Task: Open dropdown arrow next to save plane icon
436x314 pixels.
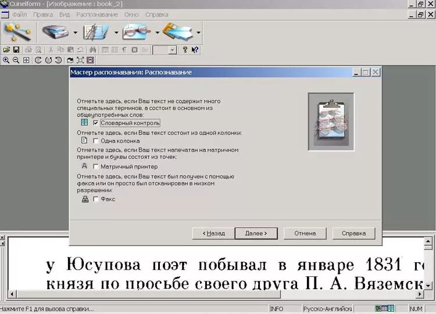Action: click(198, 33)
